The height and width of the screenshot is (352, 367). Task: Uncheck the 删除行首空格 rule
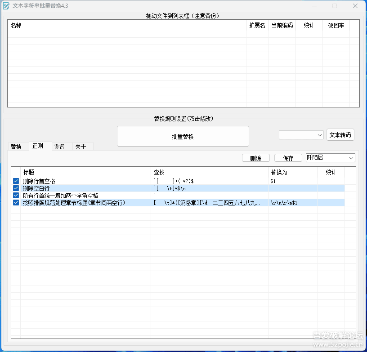point(17,181)
